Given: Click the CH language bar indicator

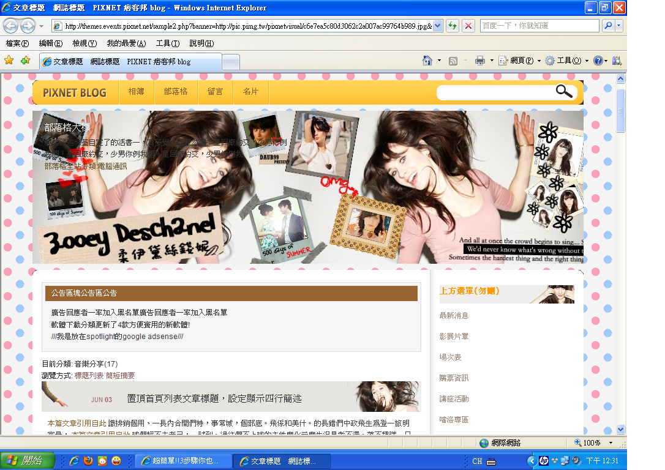Looking at the screenshot, I should point(477,461).
